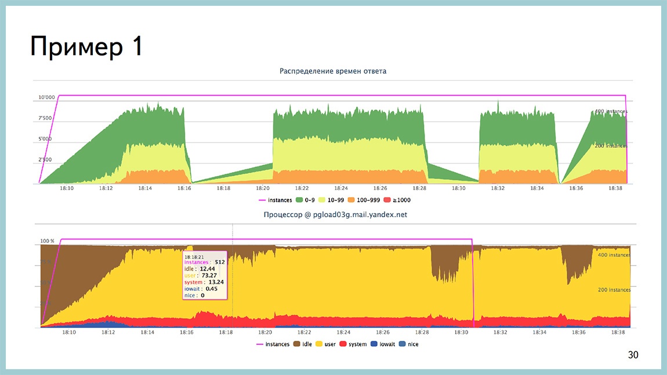Toggle instances series in top chart legend
This screenshot has width=667, height=375.
275,200
